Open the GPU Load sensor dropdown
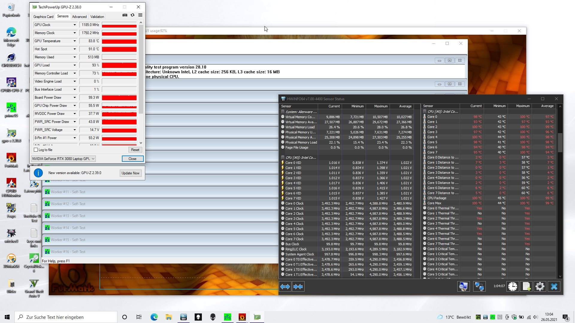The width and height of the screenshot is (575, 323). (x=75, y=65)
